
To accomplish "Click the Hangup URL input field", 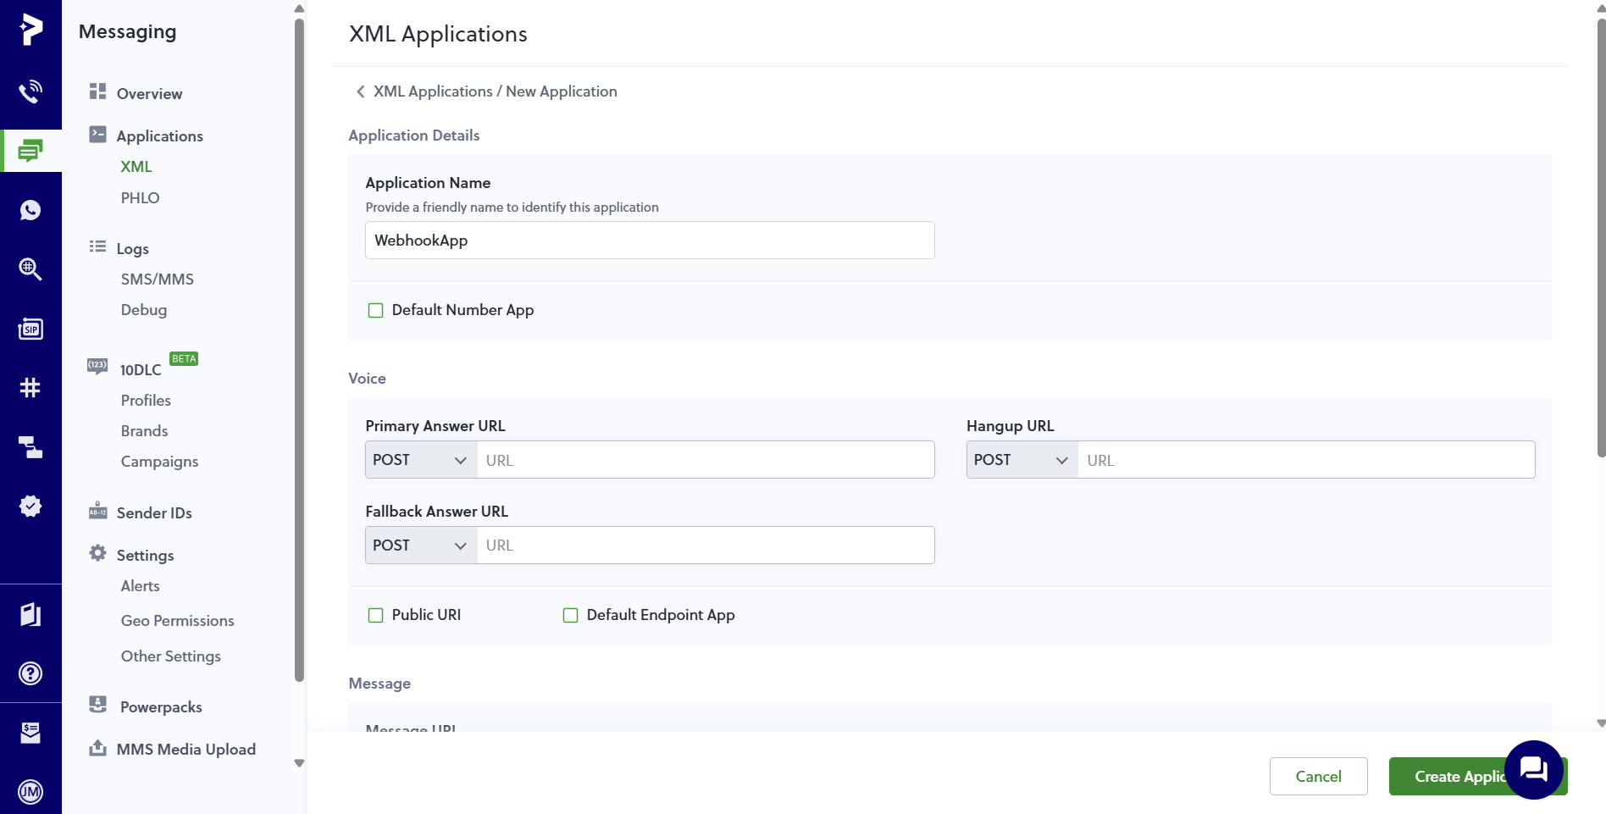I will [x=1306, y=460].
